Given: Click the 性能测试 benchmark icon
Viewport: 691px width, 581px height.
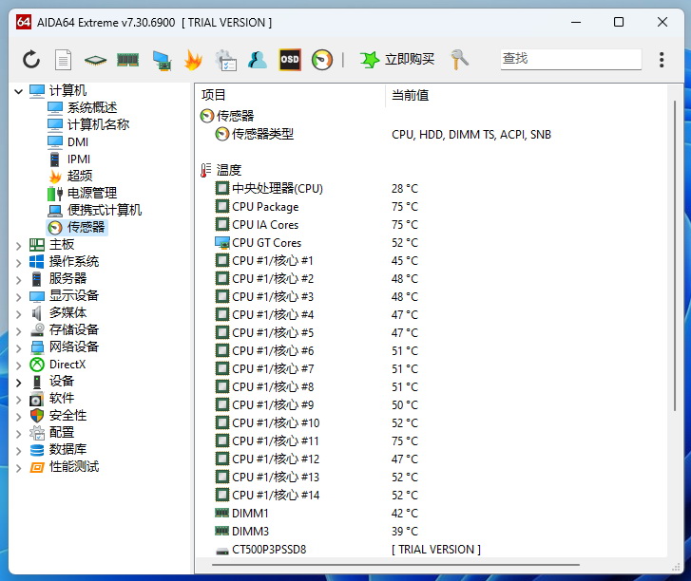Looking at the screenshot, I should click(x=37, y=467).
